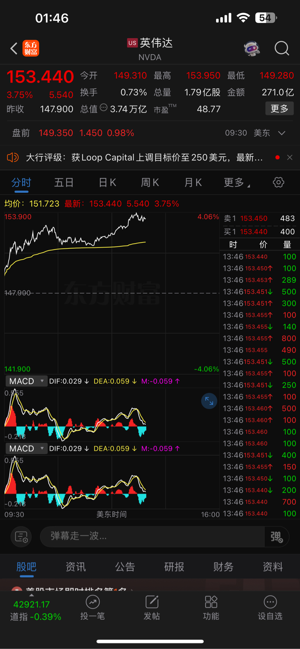Tap the 道指 42921.17 index value
Image resolution: width=300 pixels, height=649 pixels.
pyautogui.click(x=32, y=604)
